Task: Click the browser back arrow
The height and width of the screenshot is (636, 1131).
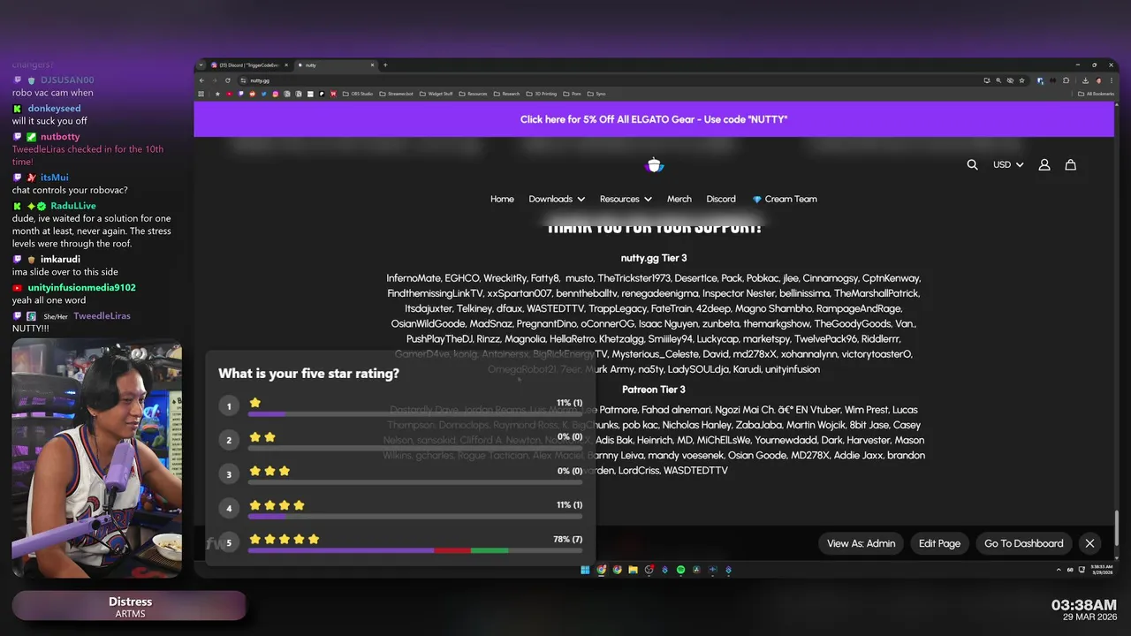Action: (201, 80)
